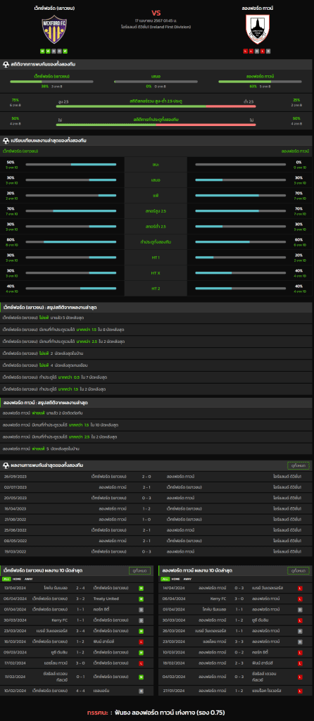Click the football icon beside past meetings results header
Screen dimensions: 314x721
click(x=6, y=465)
